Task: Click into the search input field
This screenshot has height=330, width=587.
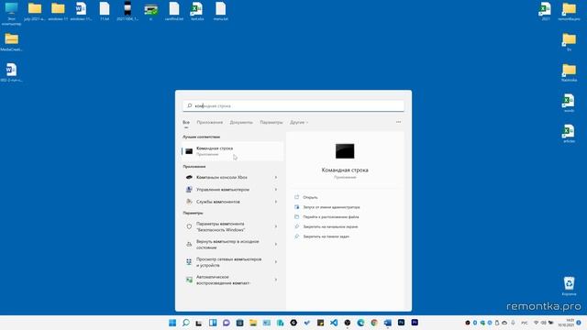Action: (x=293, y=106)
